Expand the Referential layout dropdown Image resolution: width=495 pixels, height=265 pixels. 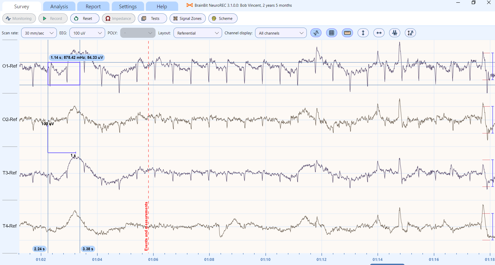[198, 33]
